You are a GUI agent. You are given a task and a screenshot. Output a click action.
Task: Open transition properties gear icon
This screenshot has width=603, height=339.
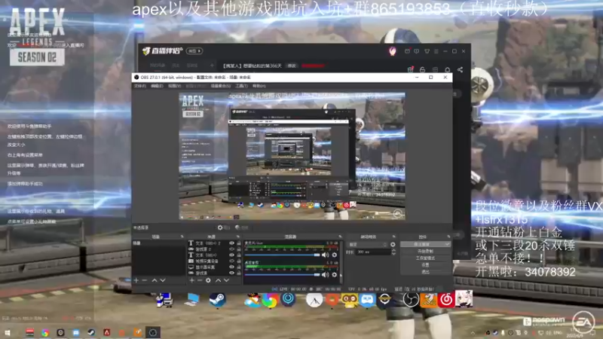(393, 244)
